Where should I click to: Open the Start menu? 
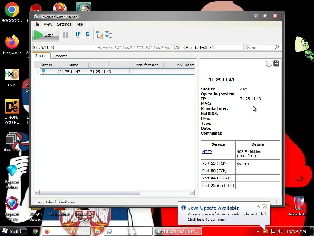coord(13,231)
